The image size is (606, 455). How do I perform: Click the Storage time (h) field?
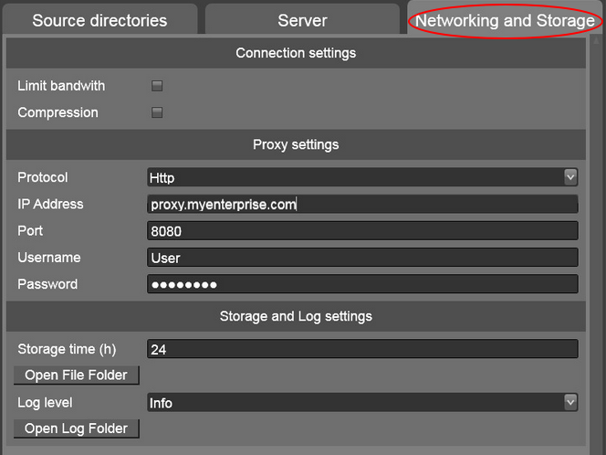click(362, 349)
